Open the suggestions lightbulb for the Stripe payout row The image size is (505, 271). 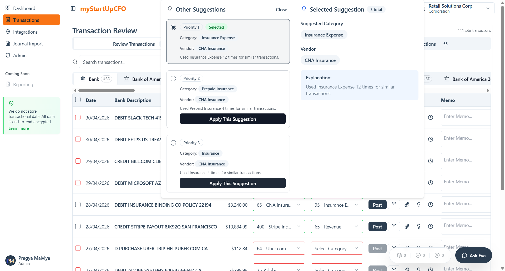(418, 226)
